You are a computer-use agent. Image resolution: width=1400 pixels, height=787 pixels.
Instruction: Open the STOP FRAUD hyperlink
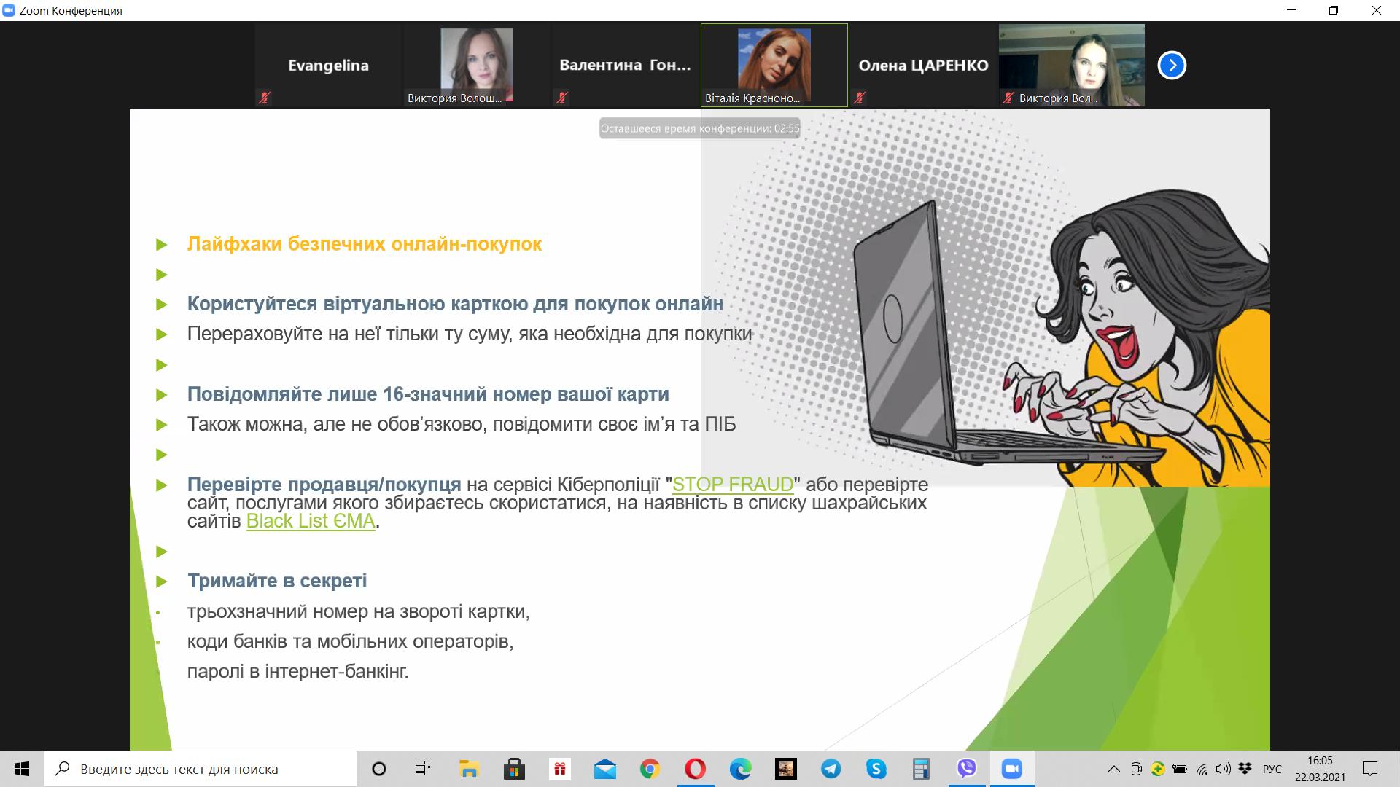click(x=732, y=485)
